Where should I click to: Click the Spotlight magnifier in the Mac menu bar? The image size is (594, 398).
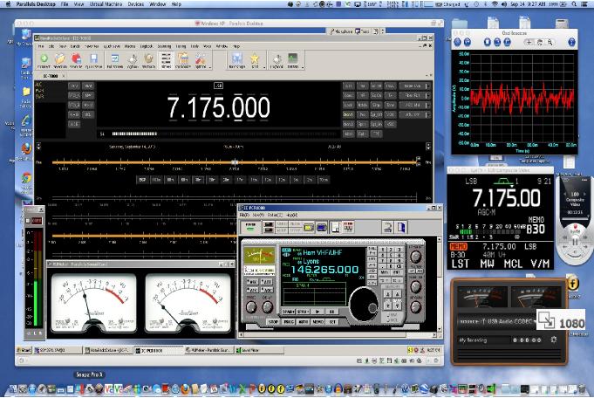click(574, 4)
